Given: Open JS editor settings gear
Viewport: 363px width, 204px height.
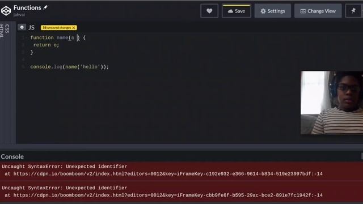Looking at the screenshot, I should [22, 27].
